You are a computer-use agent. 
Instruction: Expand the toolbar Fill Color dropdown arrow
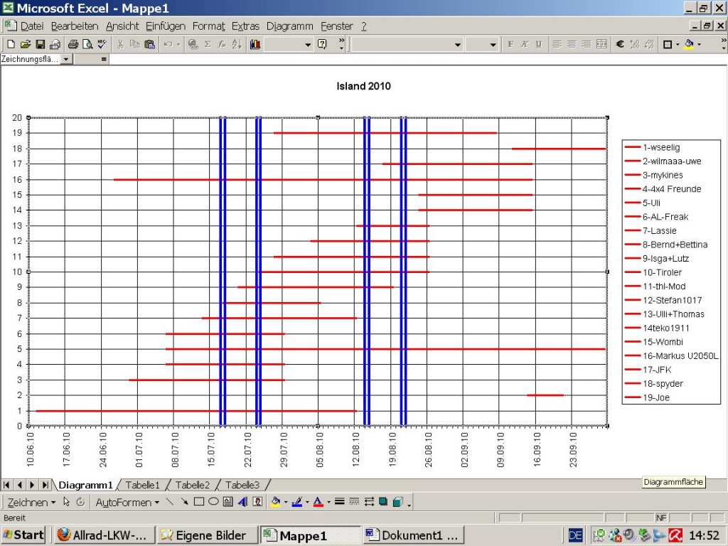coord(700,45)
